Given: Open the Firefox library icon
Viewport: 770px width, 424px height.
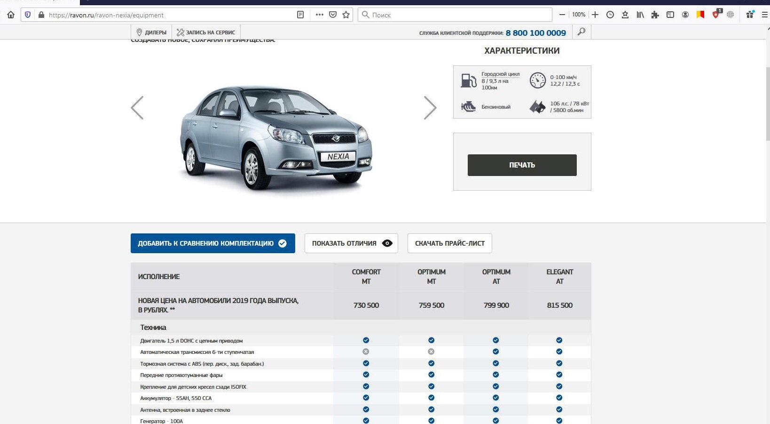Looking at the screenshot, I should (640, 15).
